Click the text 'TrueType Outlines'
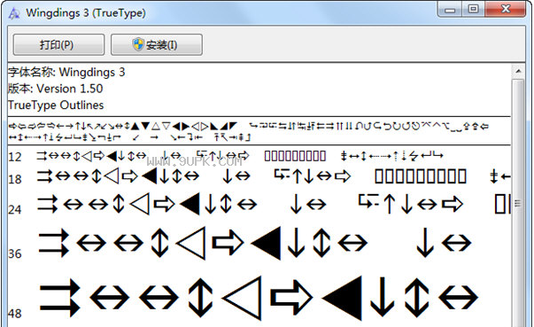 (x=56, y=105)
